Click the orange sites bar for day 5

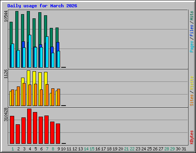click(36, 95)
